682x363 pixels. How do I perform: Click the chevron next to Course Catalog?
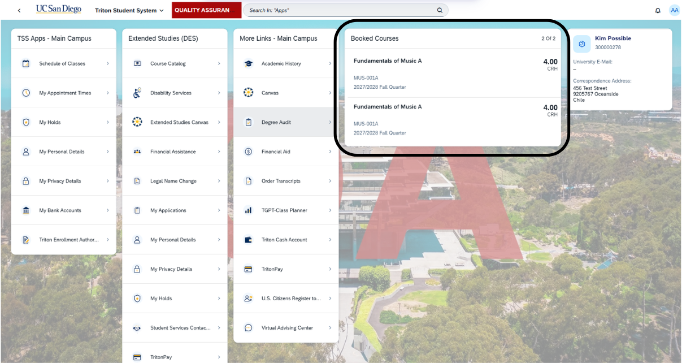coord(219,63)
